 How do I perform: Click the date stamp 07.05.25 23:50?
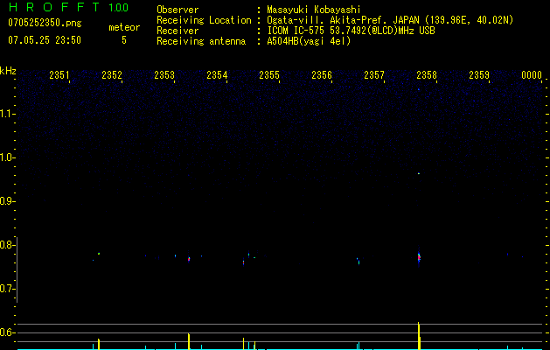45,40
